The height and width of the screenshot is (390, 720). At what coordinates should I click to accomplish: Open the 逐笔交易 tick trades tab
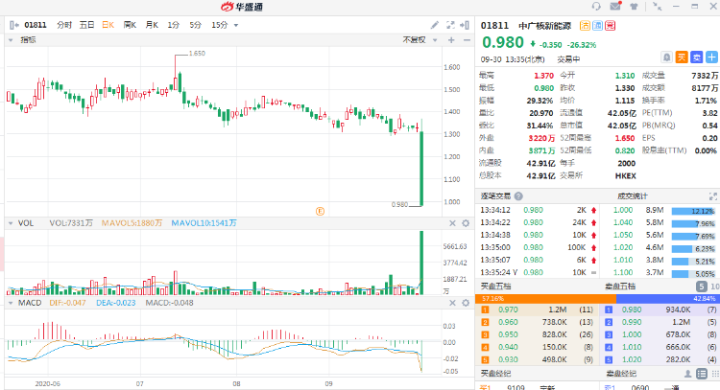tap(495, 196)
